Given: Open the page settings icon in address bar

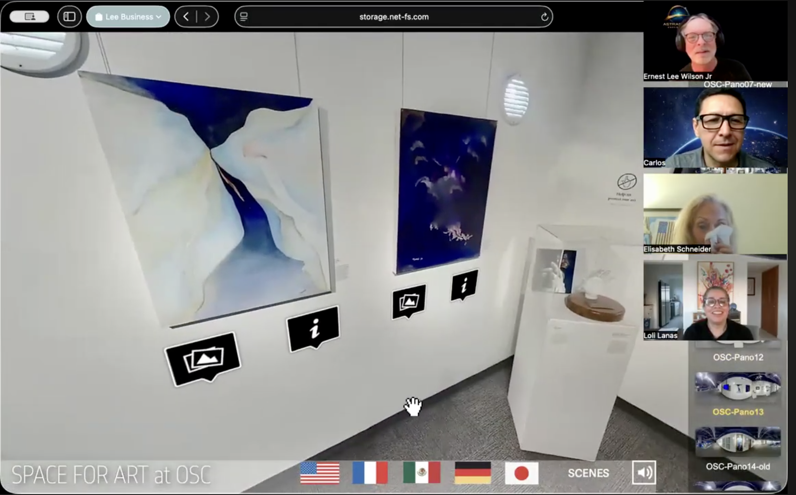Looking at the screenshot, I should 244,17.
